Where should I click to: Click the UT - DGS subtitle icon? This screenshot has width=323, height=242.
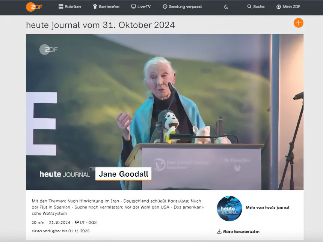[x=77, y=222]
